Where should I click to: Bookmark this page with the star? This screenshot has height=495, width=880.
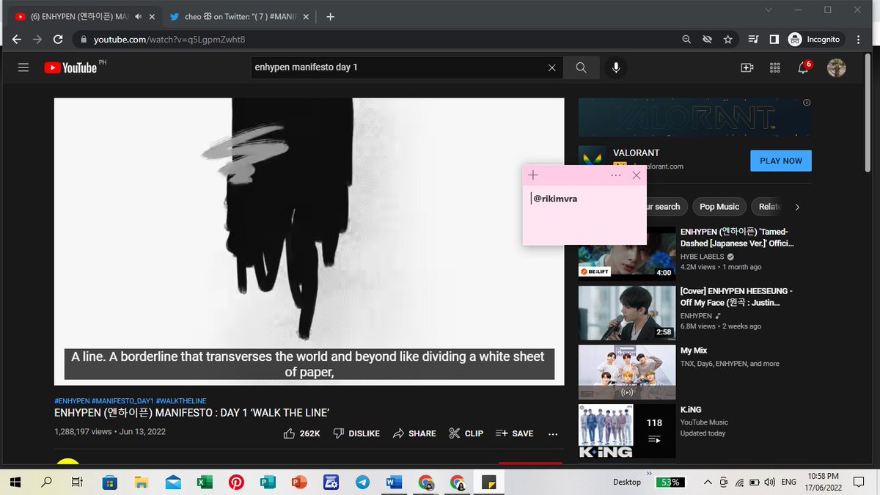click(727, 39)
